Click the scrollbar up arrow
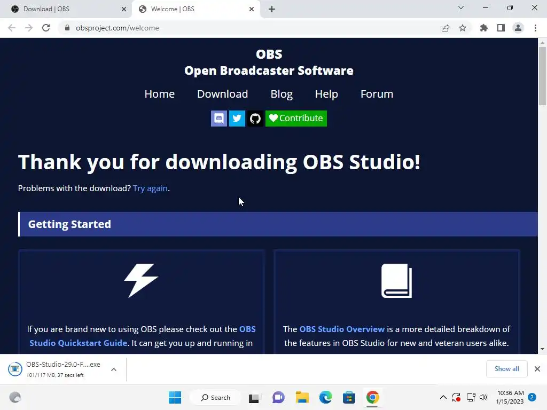This screenshot has height=410, width=547. (x=542, y=43)
